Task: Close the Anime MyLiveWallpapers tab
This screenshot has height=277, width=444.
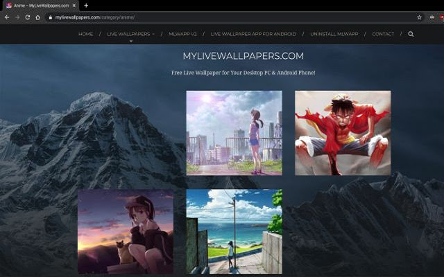Action: click(x=74, y=6)
